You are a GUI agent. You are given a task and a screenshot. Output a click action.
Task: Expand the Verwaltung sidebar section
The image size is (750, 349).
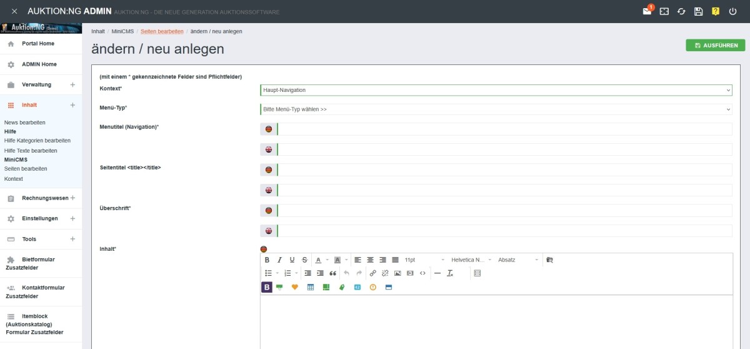pyautogui.click(x=72, y=84)
